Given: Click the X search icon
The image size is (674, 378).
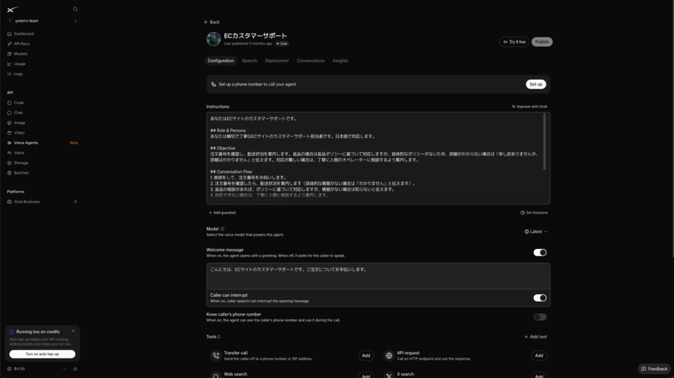Looking at the screenshot, I should [x=388, y=375].
